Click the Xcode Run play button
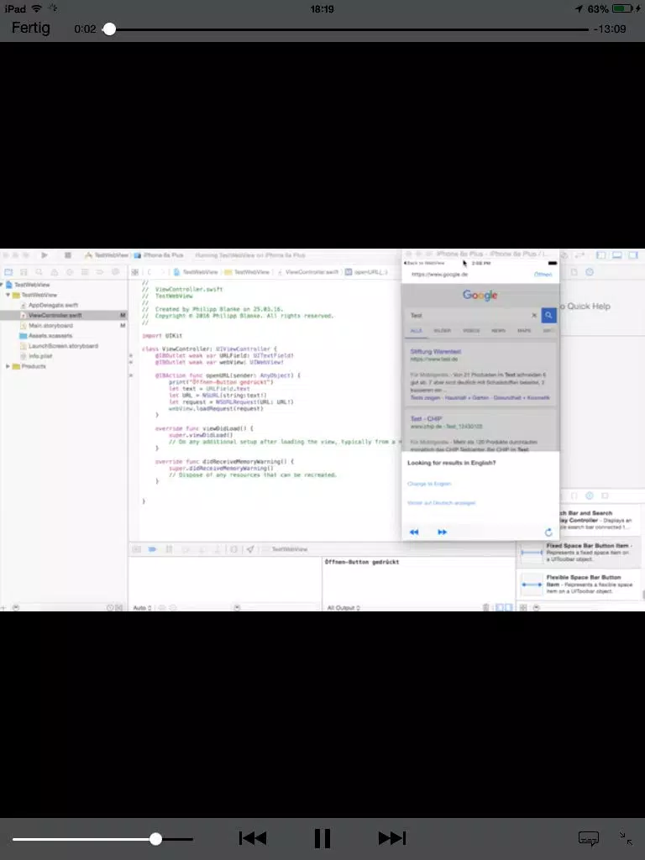 pos(45,255)
